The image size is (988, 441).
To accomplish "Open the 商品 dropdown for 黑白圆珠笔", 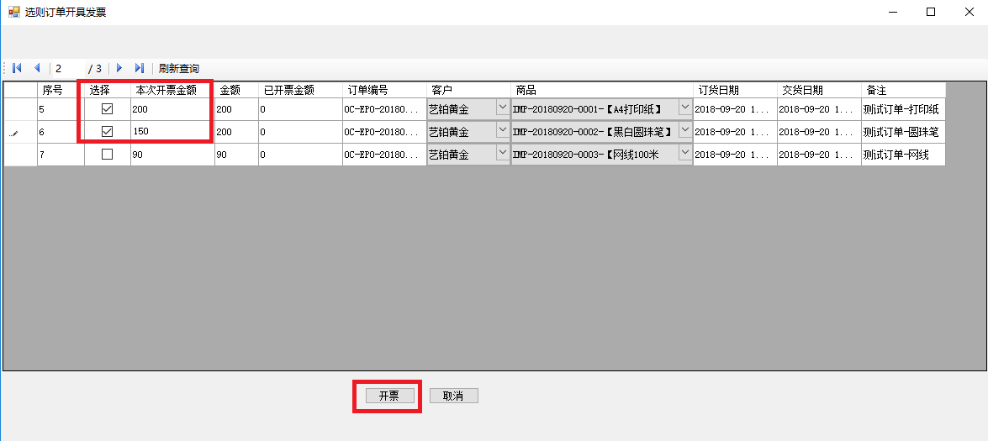I will pos(685,129).
